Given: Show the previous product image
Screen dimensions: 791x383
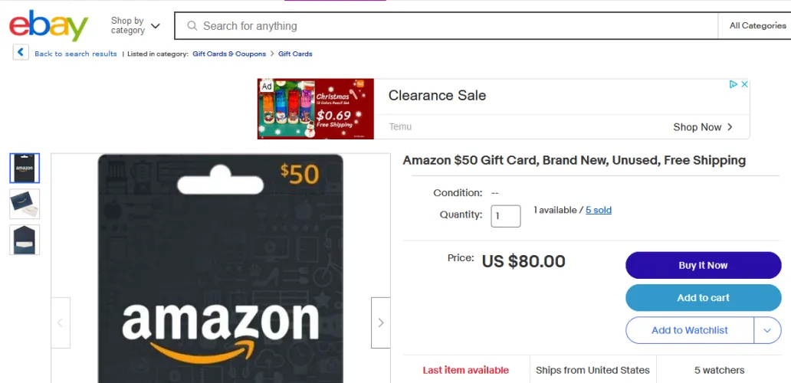Looking at the screenshot, I should tap(61, 322).
